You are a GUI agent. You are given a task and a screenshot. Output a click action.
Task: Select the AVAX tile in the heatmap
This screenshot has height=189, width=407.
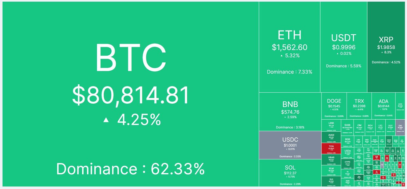coord(331,137)
